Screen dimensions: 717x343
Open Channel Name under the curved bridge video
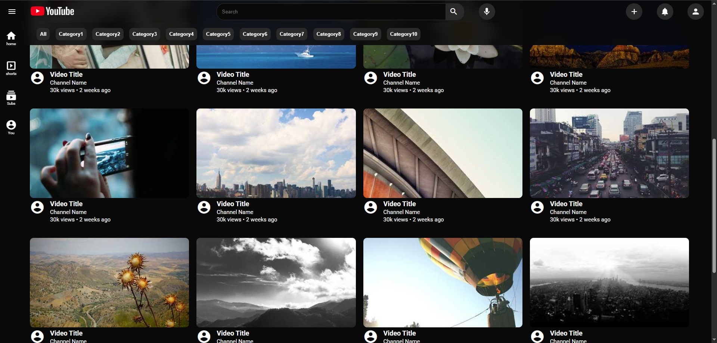(401, 212)
